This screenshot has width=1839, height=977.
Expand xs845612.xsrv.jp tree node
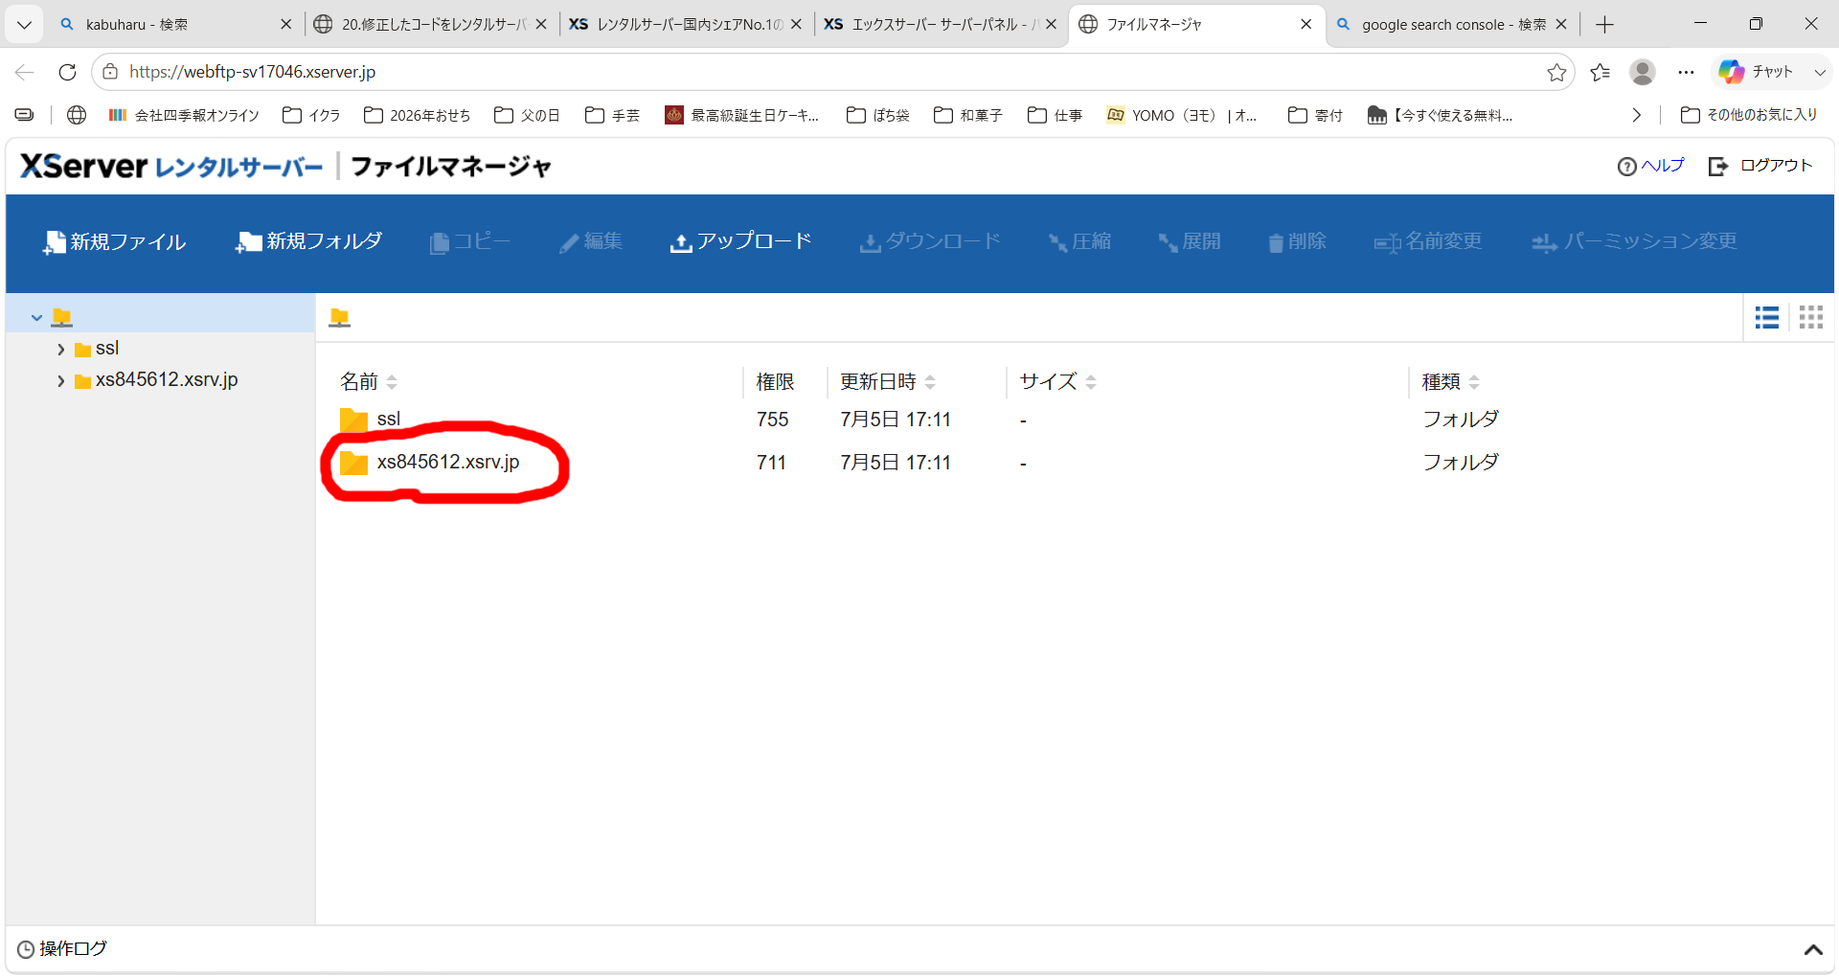coord(61,381)
